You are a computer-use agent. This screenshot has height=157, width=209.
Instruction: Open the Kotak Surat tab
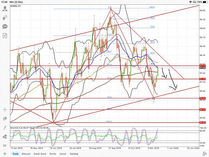[40, 154]
